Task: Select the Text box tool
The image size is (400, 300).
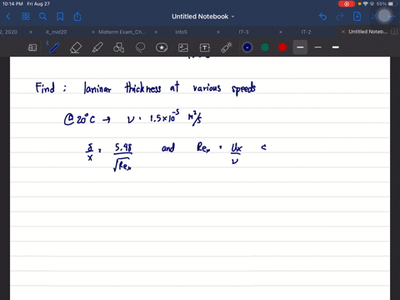Action: [x=205, y=47]
